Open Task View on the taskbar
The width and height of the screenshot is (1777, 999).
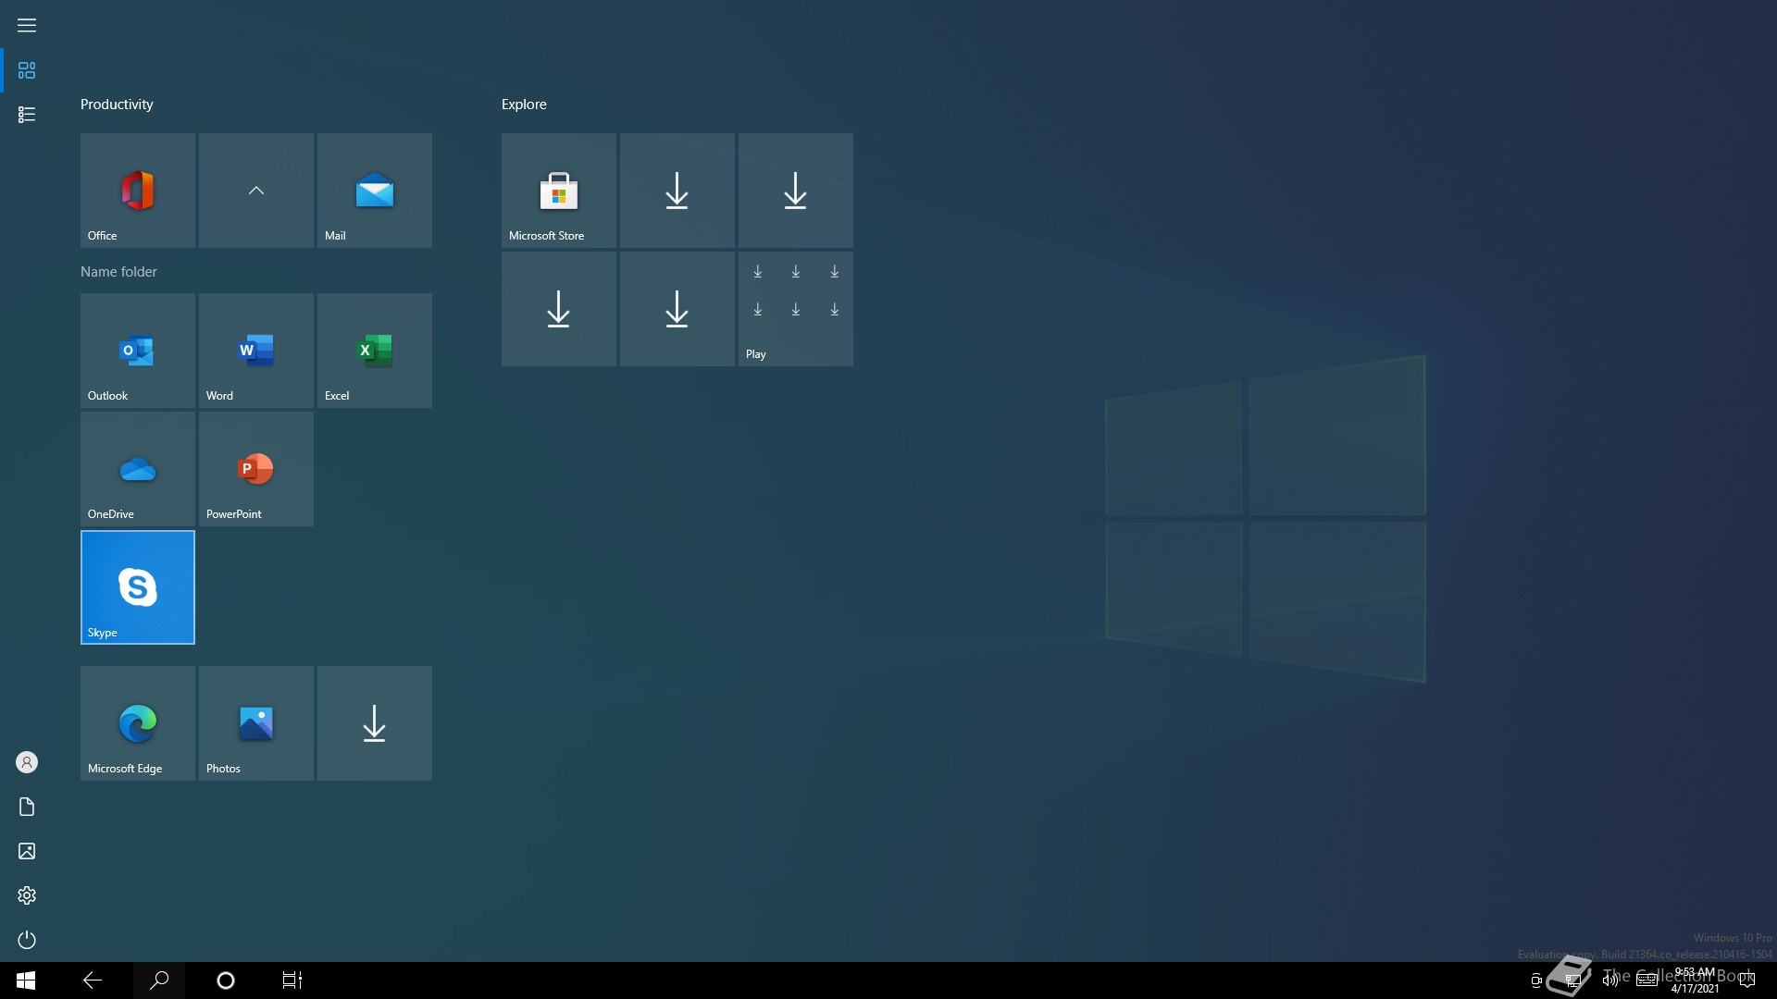[292, 980]
